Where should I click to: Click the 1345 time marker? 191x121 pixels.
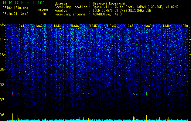pos(94,26)
